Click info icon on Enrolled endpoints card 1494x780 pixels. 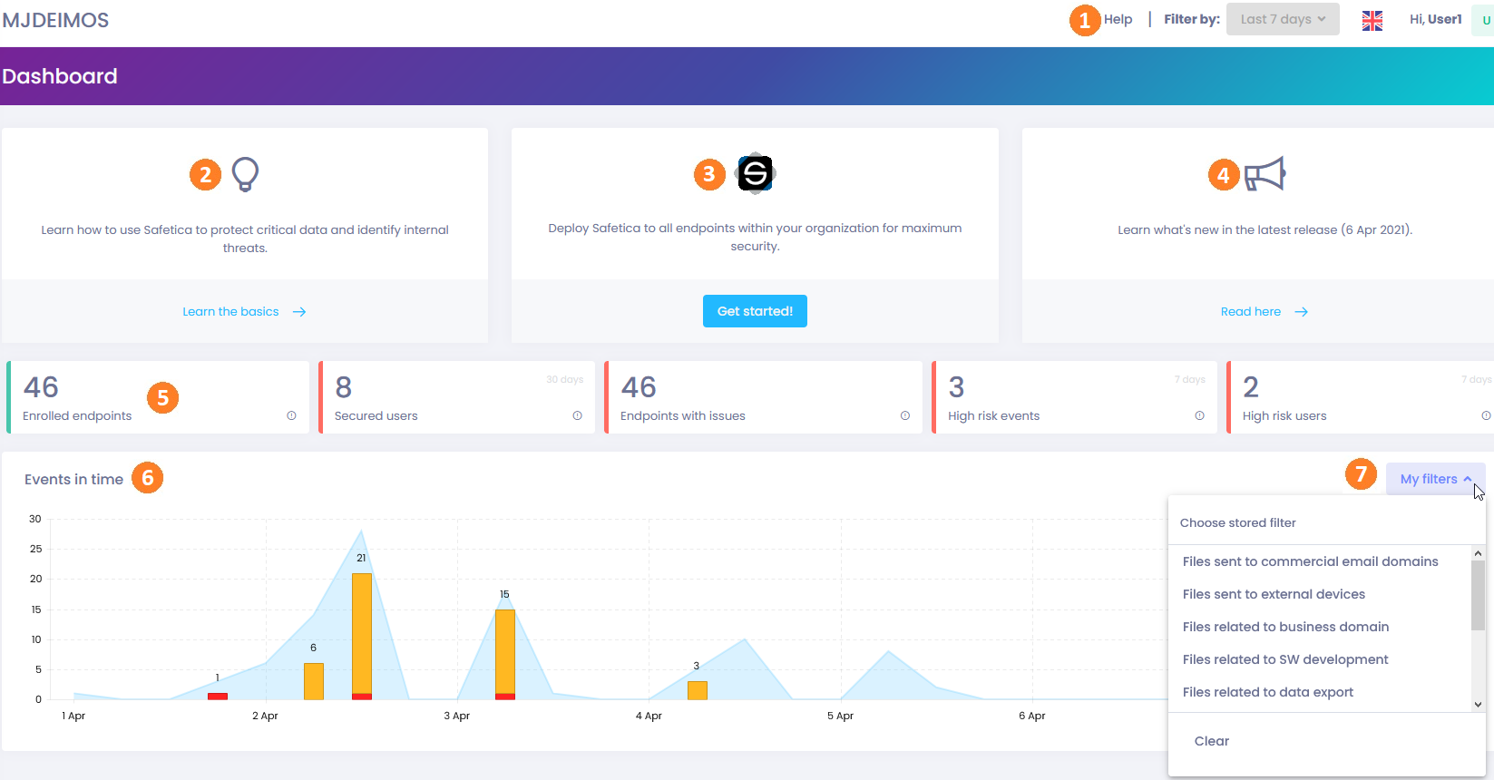pos(291,415)
